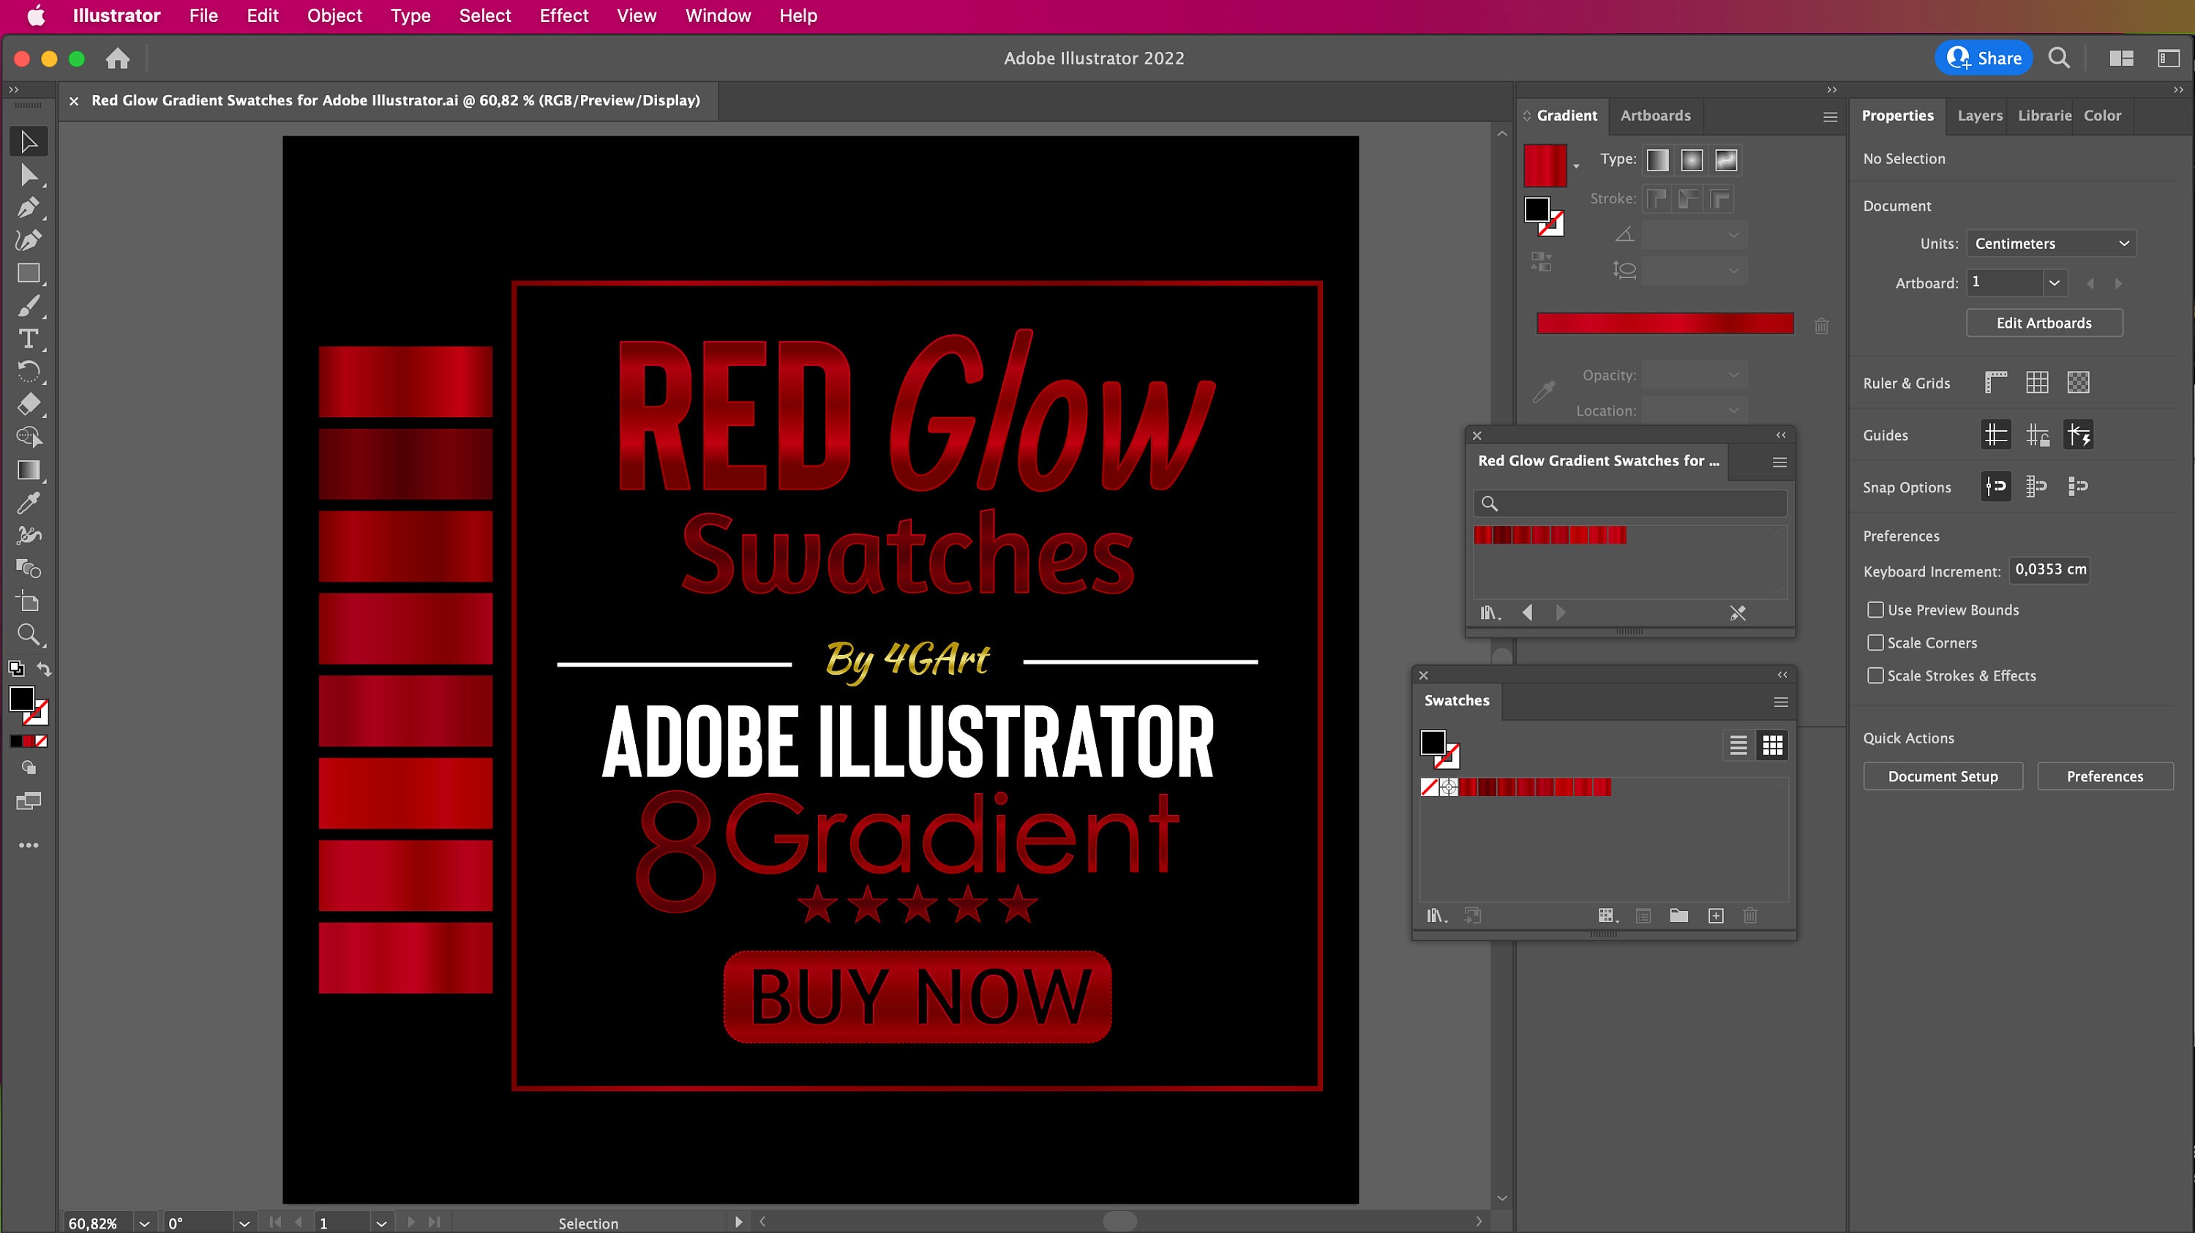
Task: Enable the Use Preview Bounds checkbox
Action: pyautogui.click(x=1875, y=610)
